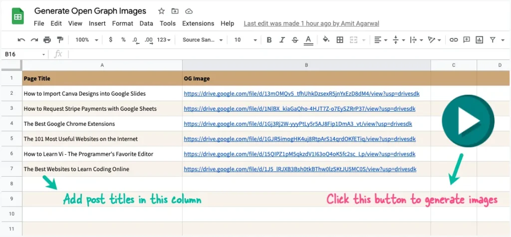Screen dimensions: 511x237
Task: Open the Source Sans font dropdown
Action: pos(202,40)
